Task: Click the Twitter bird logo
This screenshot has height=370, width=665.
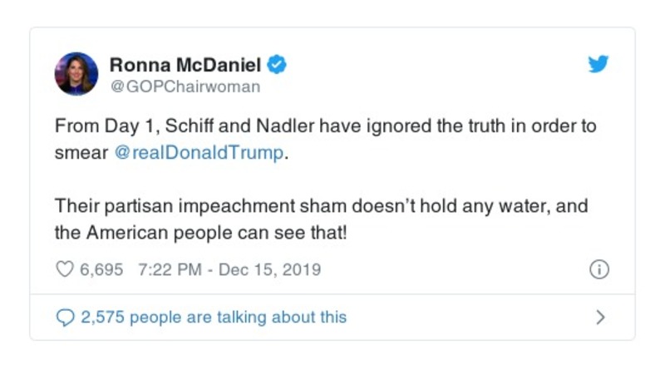Action: (x=598, y=64)
